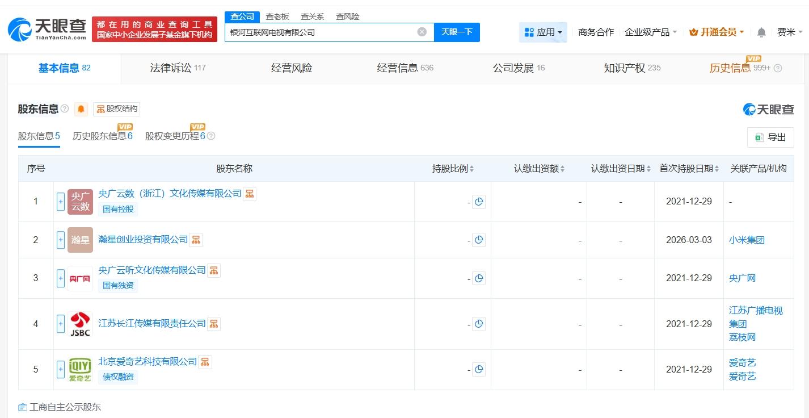Image resolution: width=809 pixels, height=418 pixels.
Task: Click the 导出 export button
Action: 770,137
